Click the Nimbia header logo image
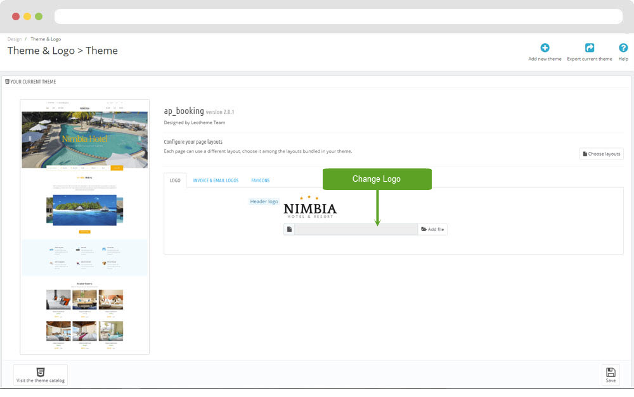634x397 pixels. point(310,208)
